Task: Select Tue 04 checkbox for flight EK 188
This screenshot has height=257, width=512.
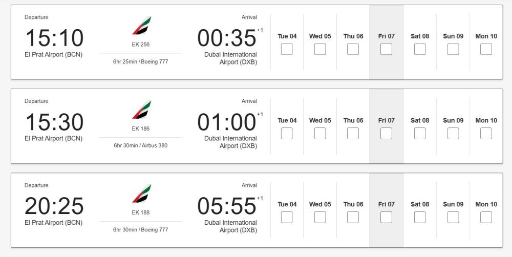Action: click(287, 217)
